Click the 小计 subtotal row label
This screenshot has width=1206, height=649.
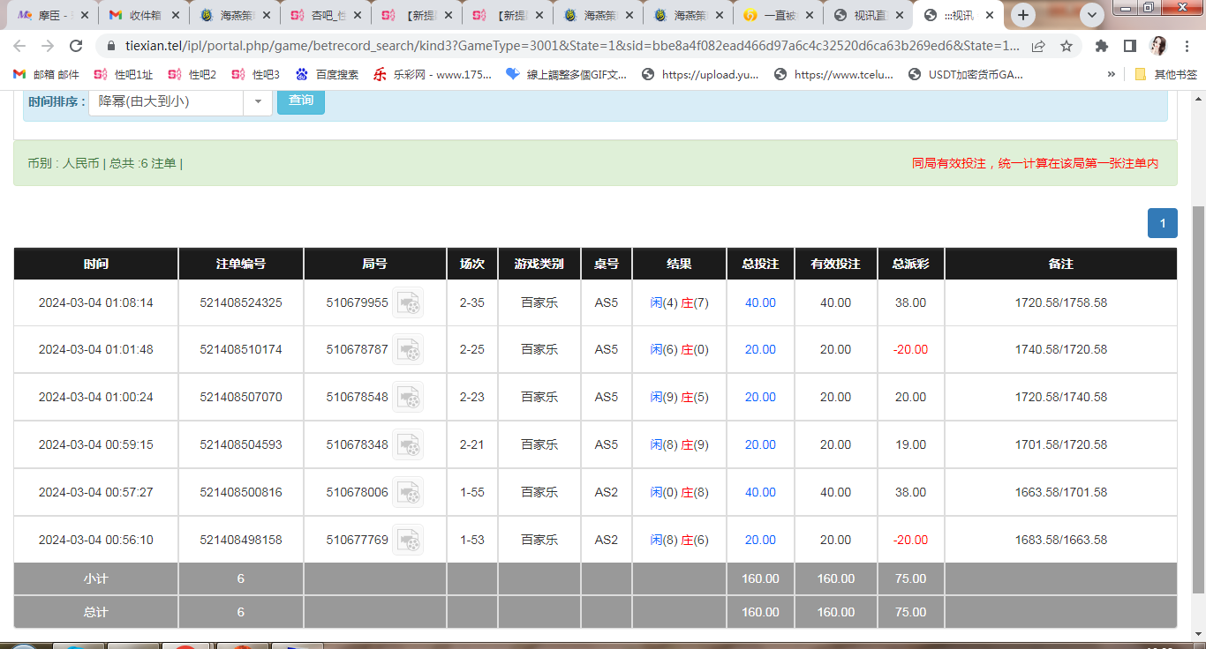(96, 578)
